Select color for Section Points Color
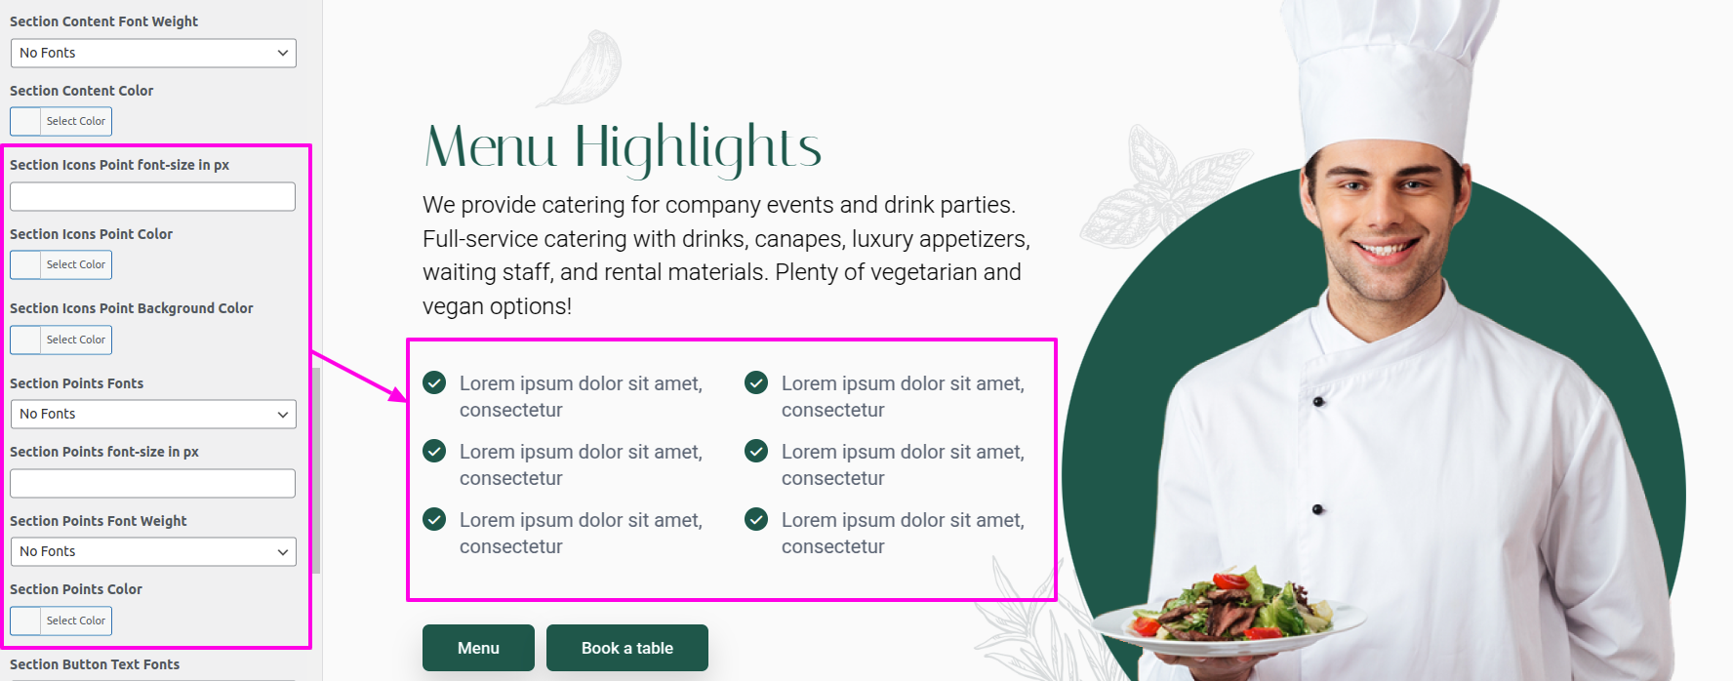Image resolution: width=1733 pixels, height=681 pixels. pos(60,621)
